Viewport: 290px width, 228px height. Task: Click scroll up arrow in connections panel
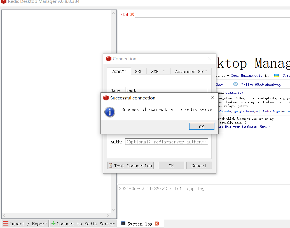point(114,13)
